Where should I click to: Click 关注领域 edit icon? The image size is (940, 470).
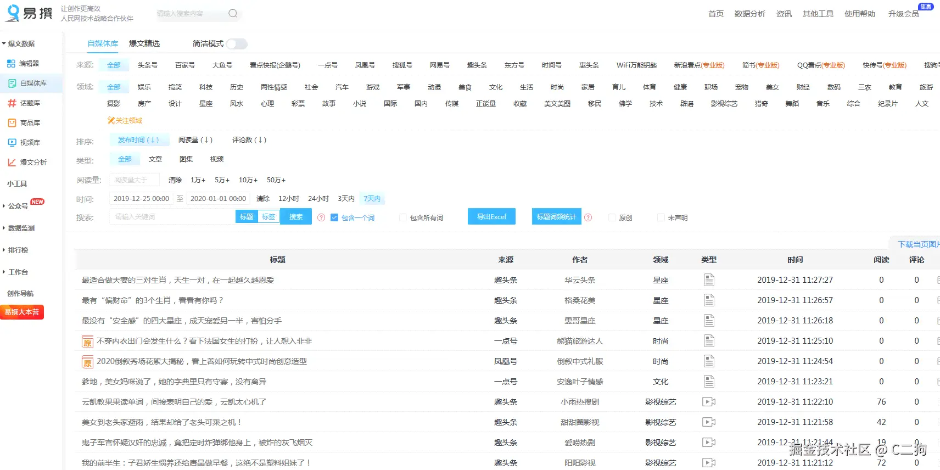point(111,120)
